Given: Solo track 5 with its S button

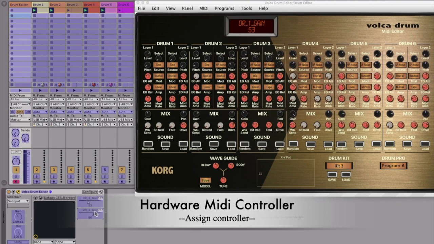Looking at the screenshot, I should (88, 177).
